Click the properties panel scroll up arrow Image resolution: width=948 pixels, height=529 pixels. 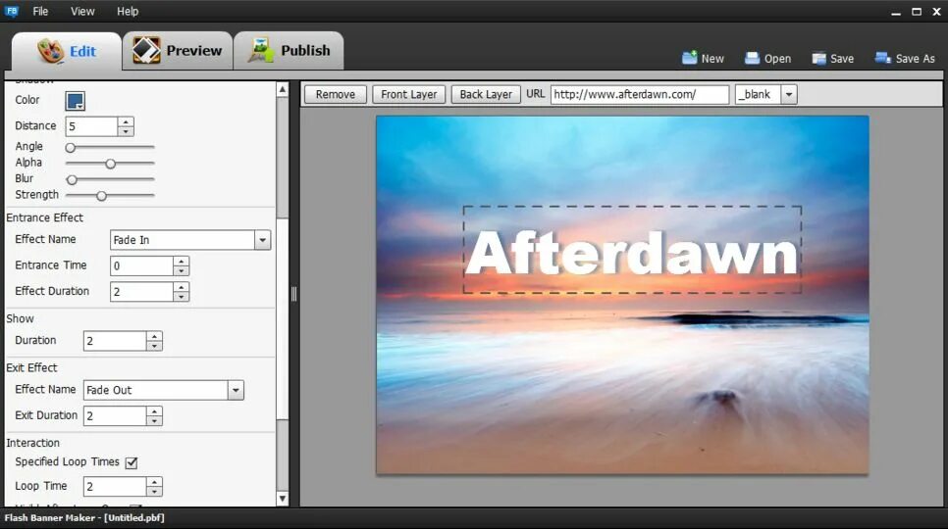point(283,89)
